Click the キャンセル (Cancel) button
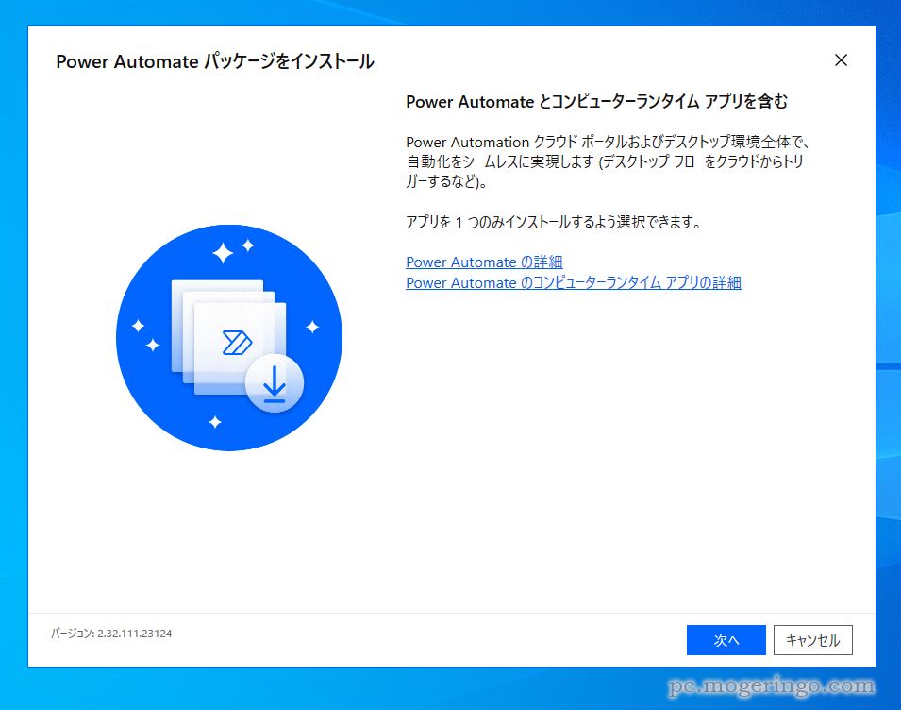This screenshot has height=710, width=901. (812, 640)
